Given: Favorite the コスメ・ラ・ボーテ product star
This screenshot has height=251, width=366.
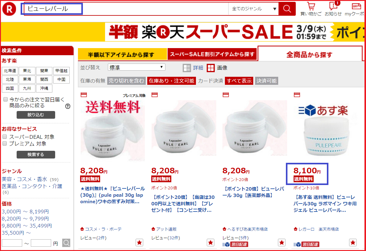Looking at the screenshot, I should coord(139,243).
